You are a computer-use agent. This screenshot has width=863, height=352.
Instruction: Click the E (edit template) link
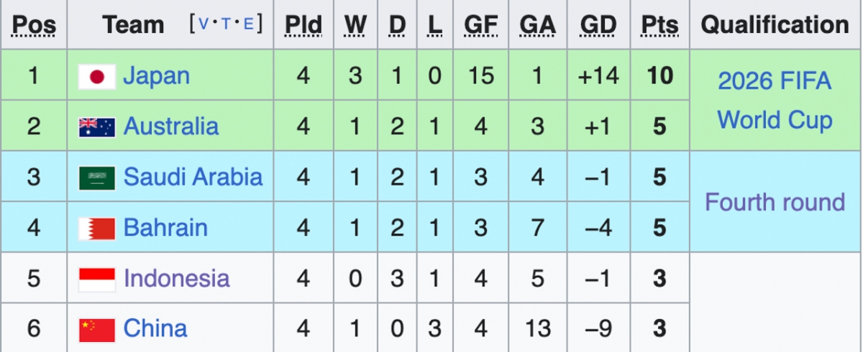click(249, 24)
